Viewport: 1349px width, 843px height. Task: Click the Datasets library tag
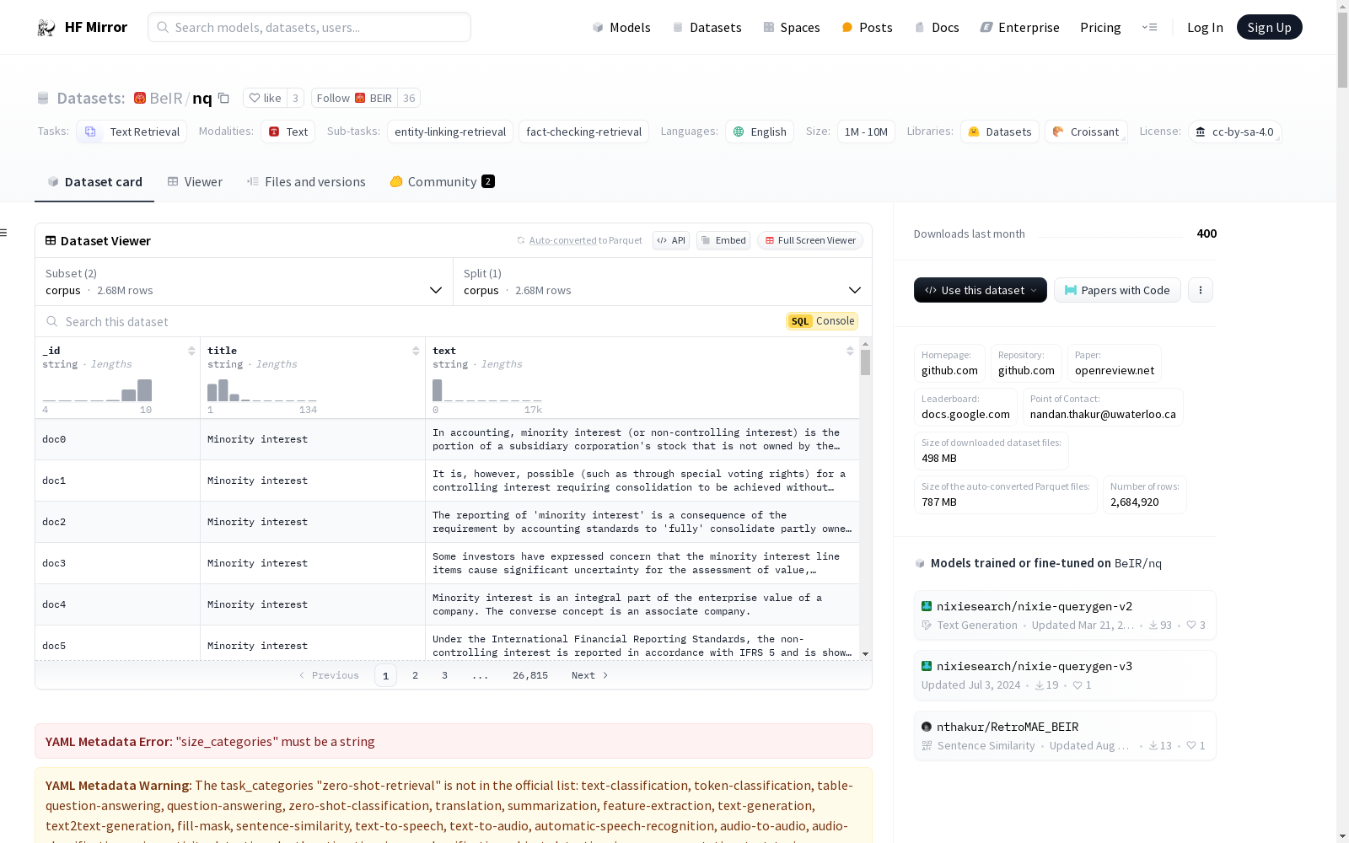pyautogui.click(x=1000, y=132)
